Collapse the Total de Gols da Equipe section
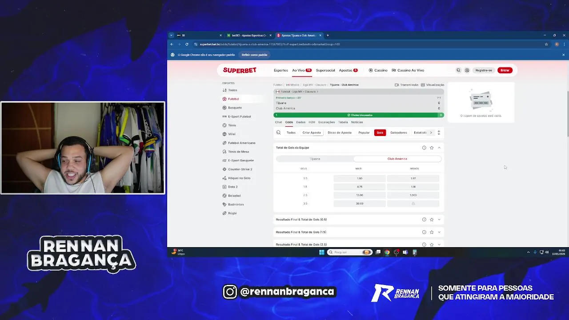The height and width of the screenshot is (320, 569). coord(439,148)
